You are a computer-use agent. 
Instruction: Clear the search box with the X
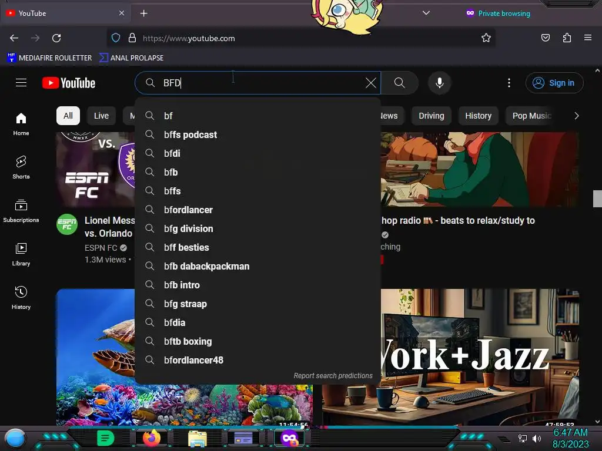pos(371,83)
